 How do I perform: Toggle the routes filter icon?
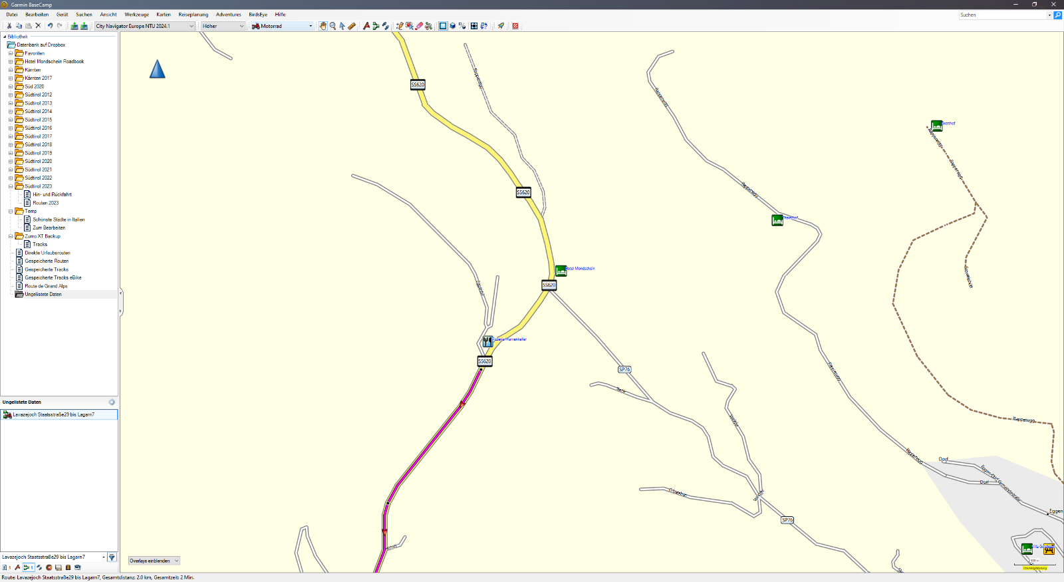(x=28, y=567)
